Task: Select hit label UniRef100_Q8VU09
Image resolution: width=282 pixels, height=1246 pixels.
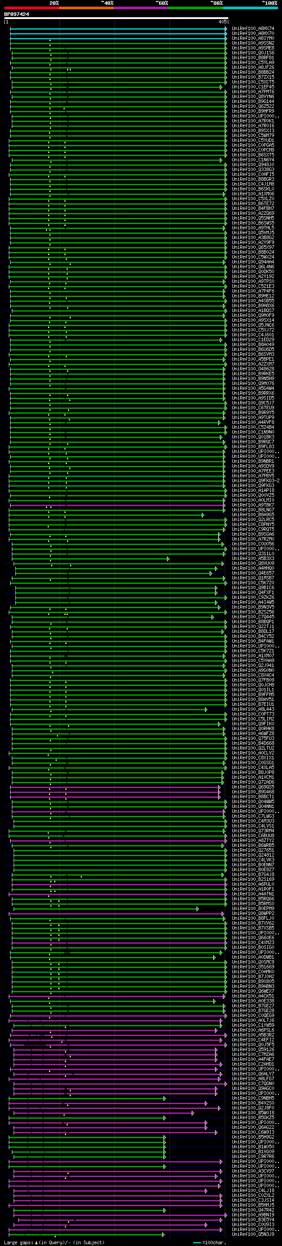Action: 253,563
